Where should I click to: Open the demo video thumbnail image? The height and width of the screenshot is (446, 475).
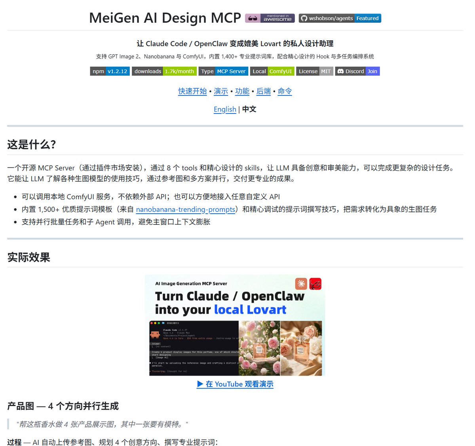click(x=235, y=325)
